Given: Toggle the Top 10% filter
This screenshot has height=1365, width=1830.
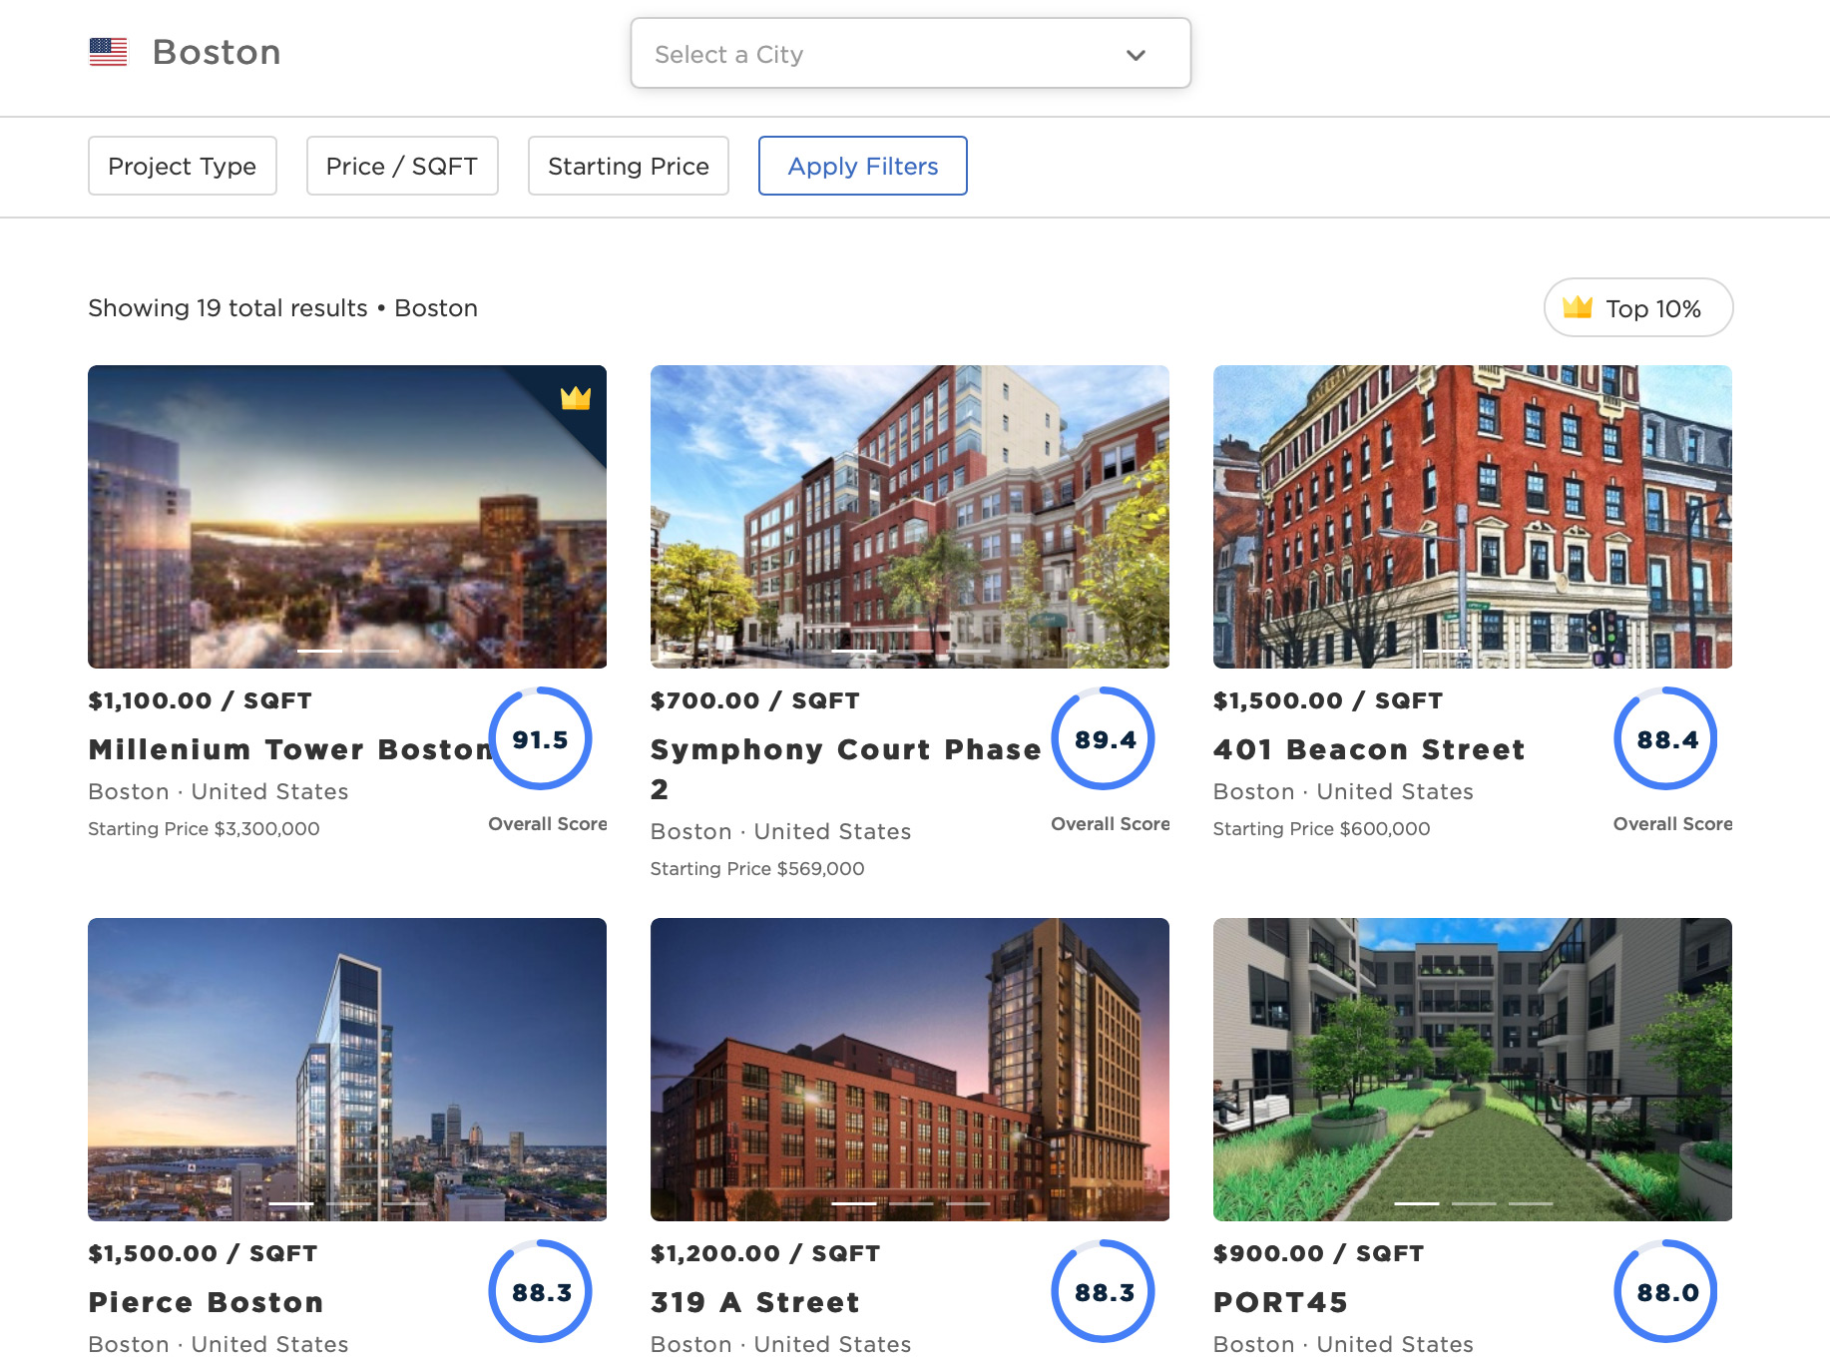Looking at the screenshot, I should (1638, 308).
